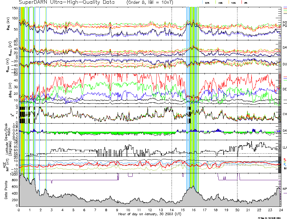
Task: Click the 'Hour of day on January, 30 2003 (UT)' axis title
Action: tap(150, 214)
